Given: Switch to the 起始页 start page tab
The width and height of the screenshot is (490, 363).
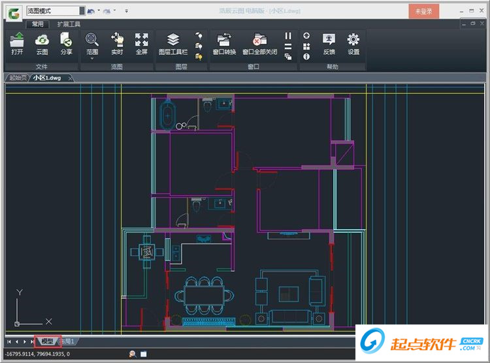Looking at the screenshot, I should tap(18, 78).
